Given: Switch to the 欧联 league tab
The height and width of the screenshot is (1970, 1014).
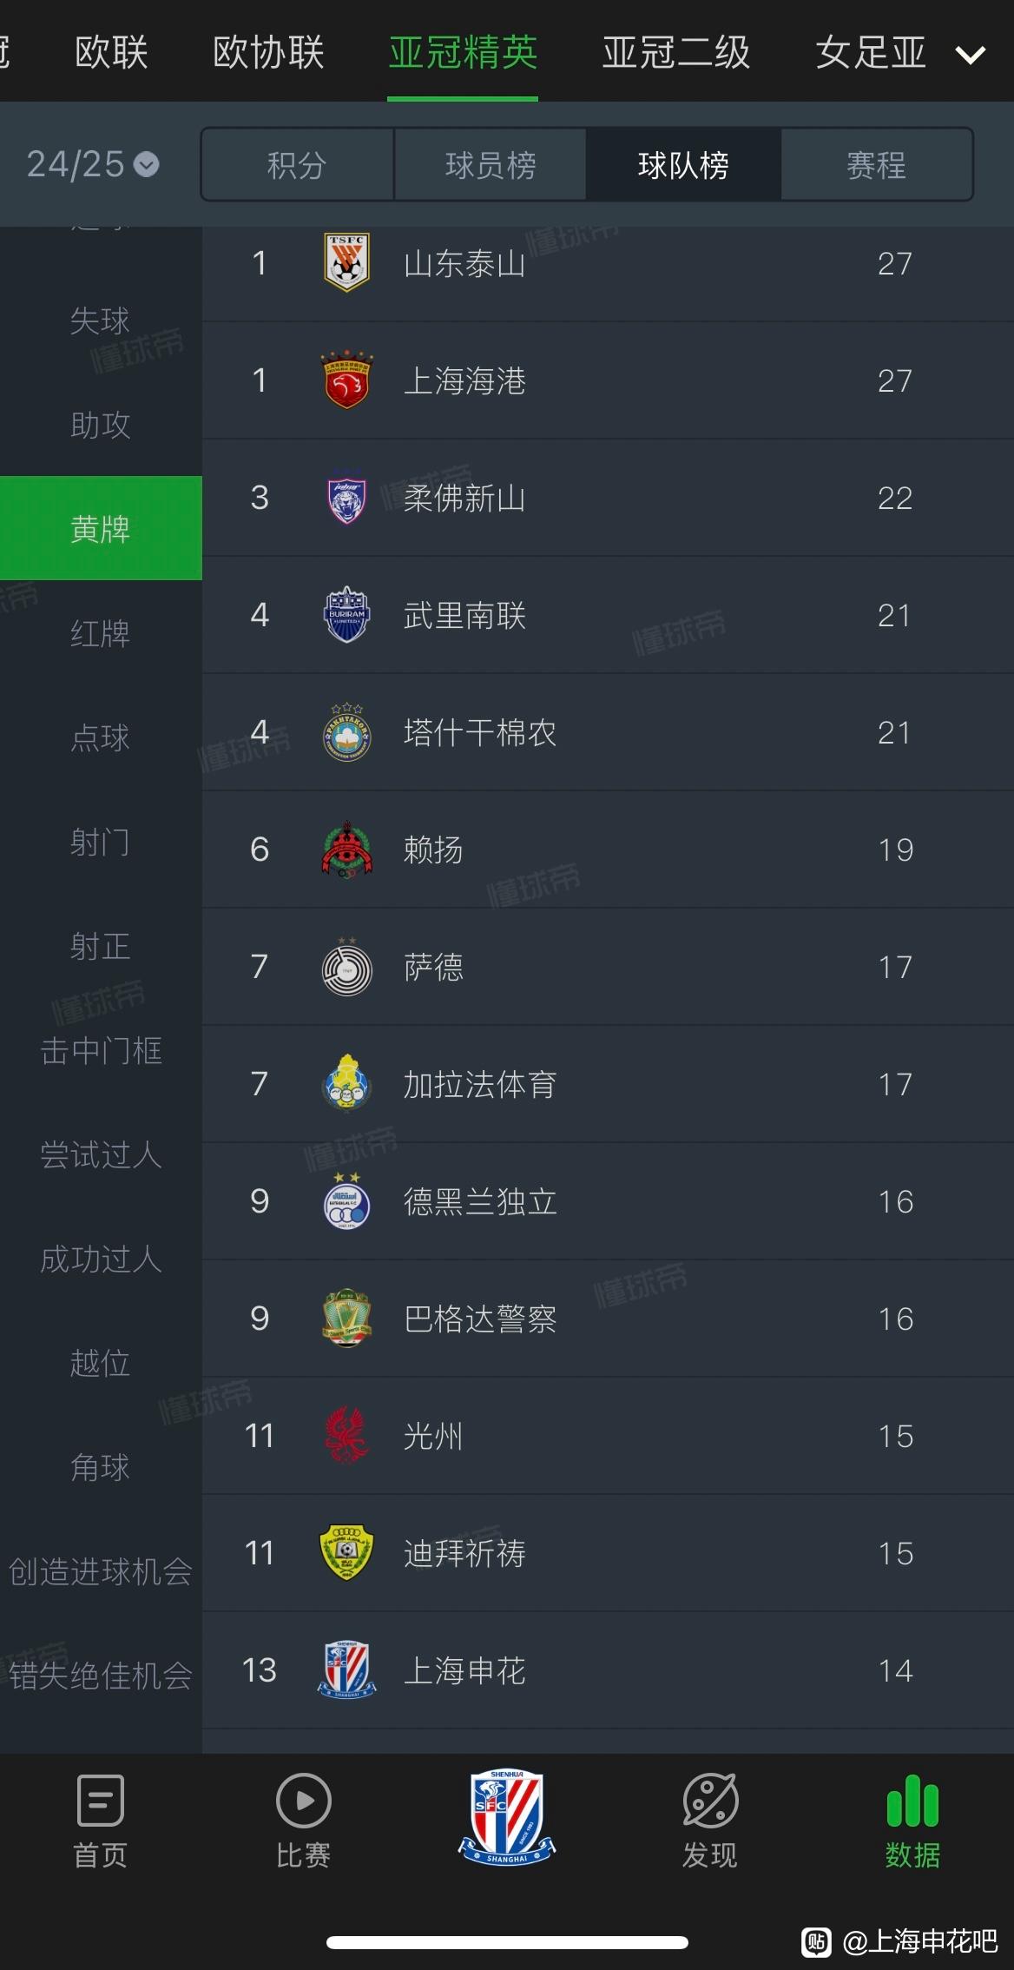Looking at the screenshot, I should (x=112, y=52).
